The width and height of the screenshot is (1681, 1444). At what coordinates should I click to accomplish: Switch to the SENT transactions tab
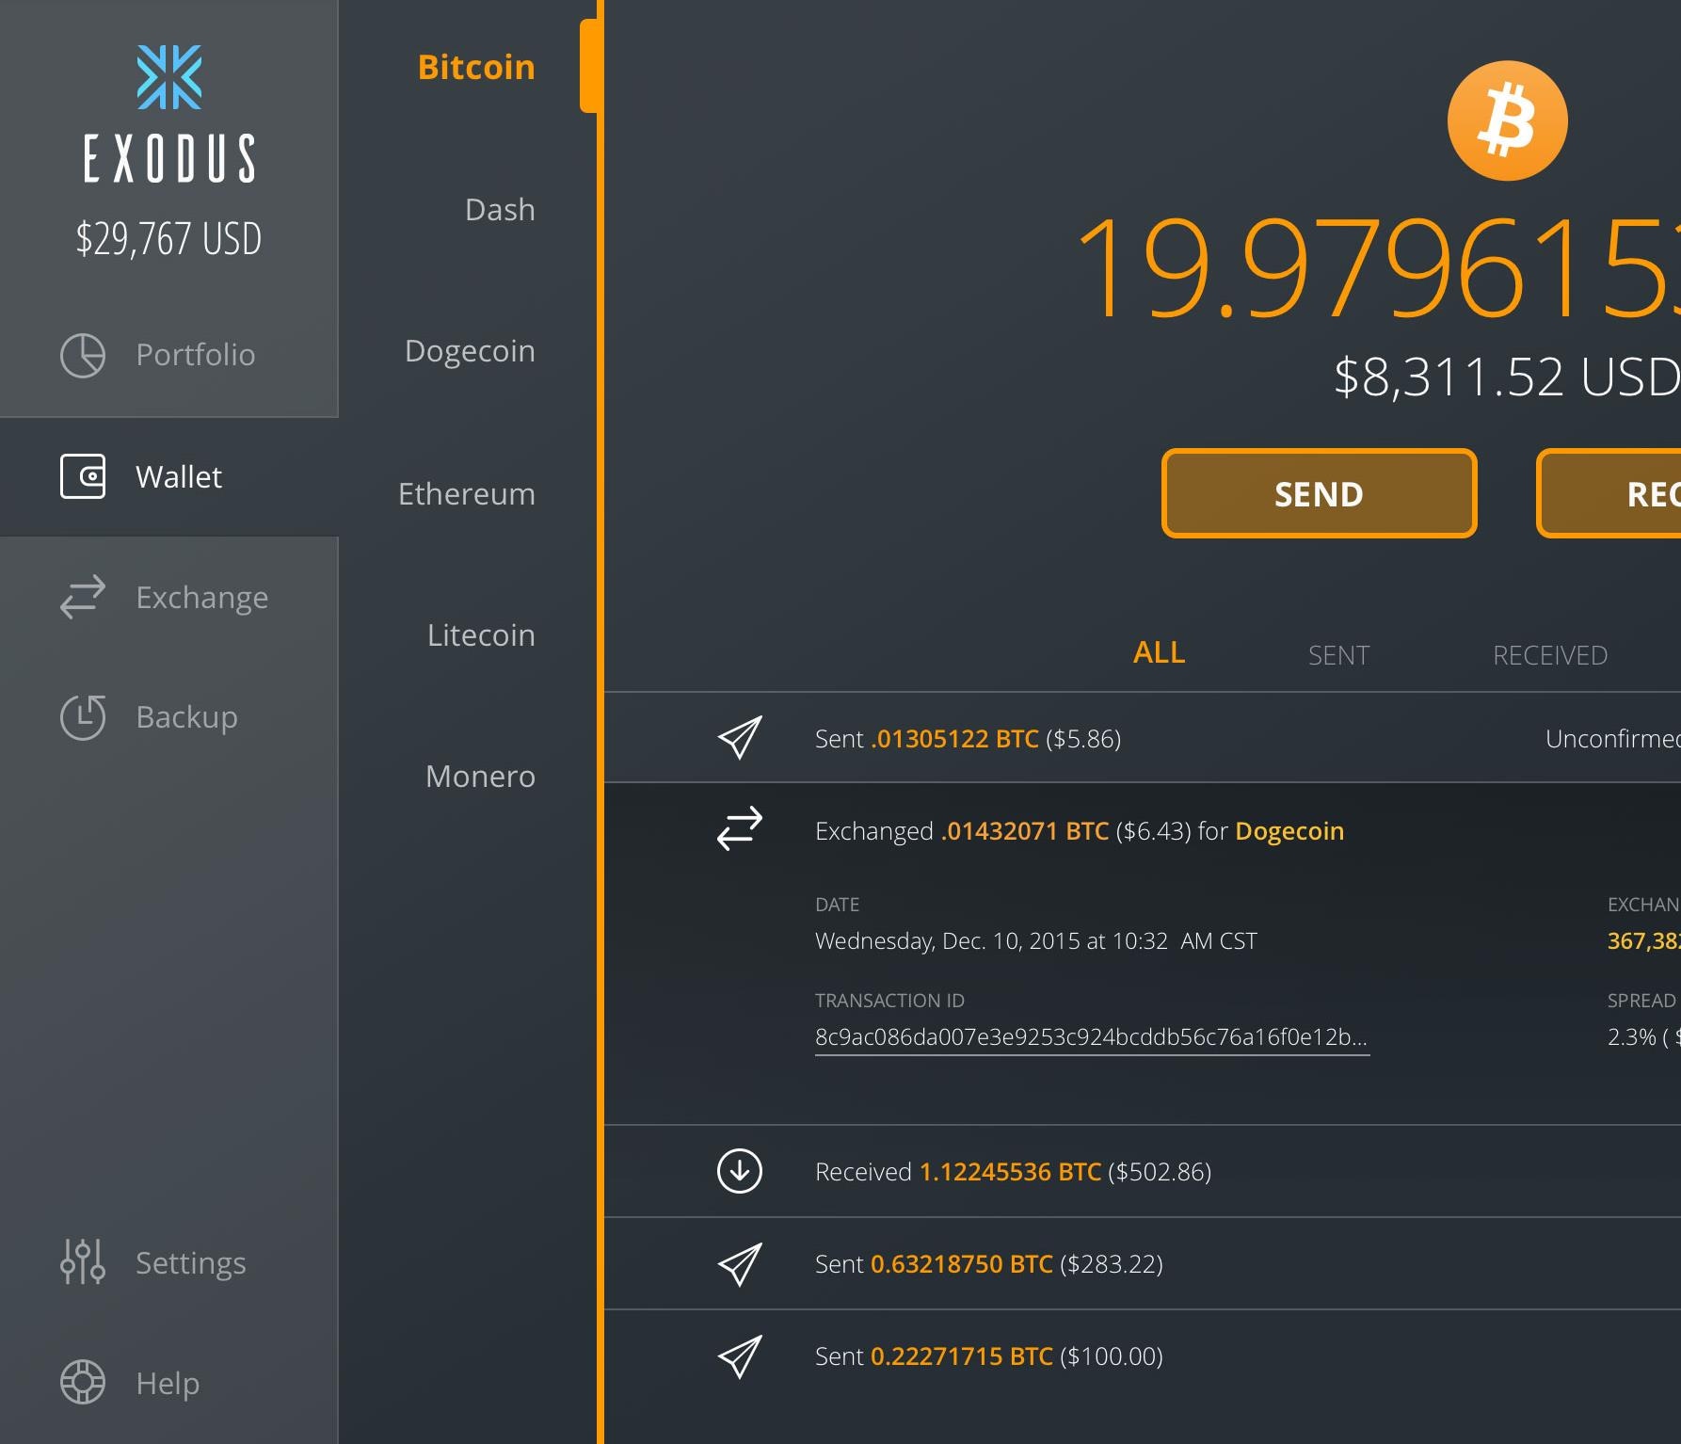click(x=1338, y=654)
